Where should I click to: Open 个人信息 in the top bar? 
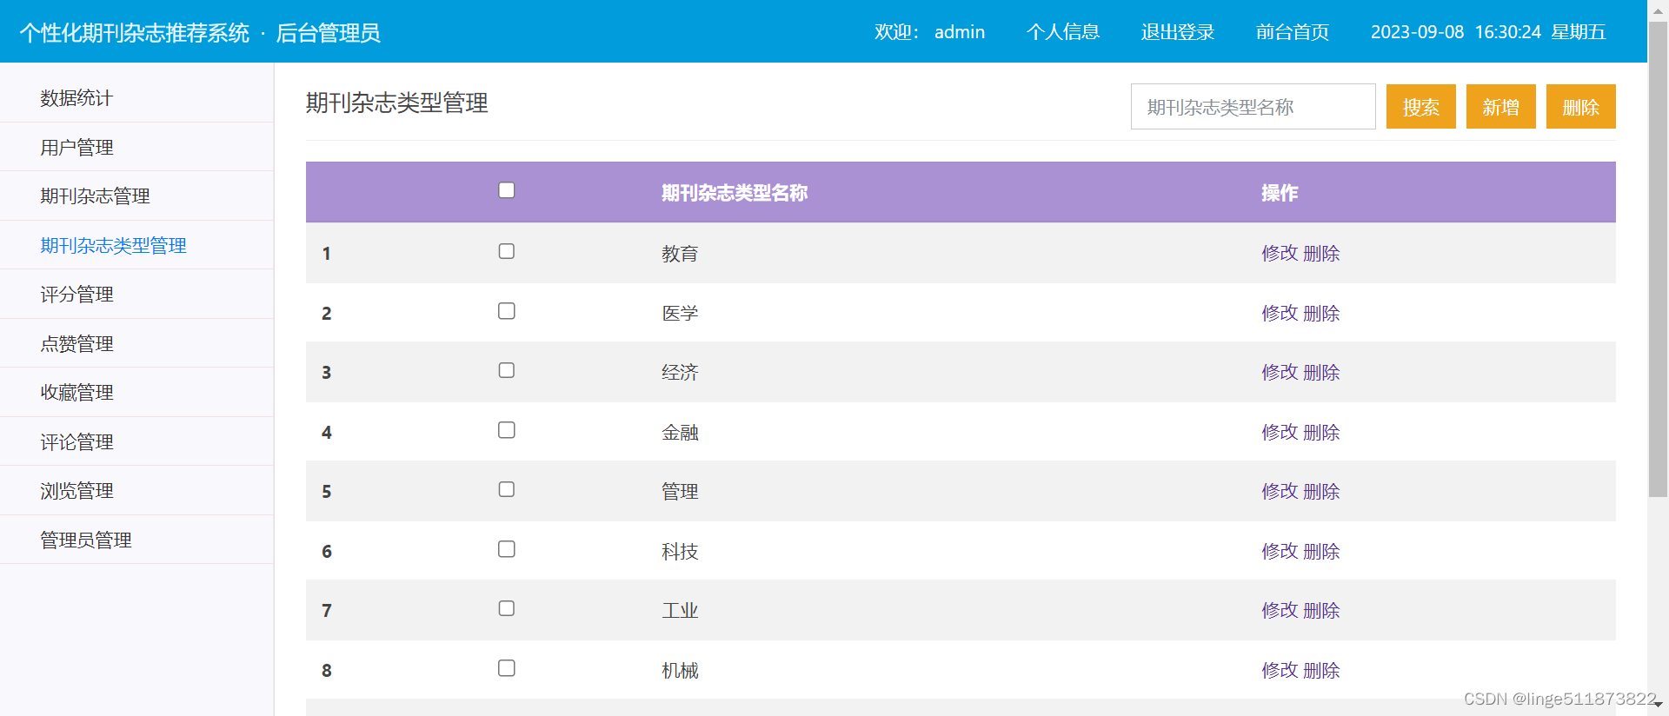1062,32
